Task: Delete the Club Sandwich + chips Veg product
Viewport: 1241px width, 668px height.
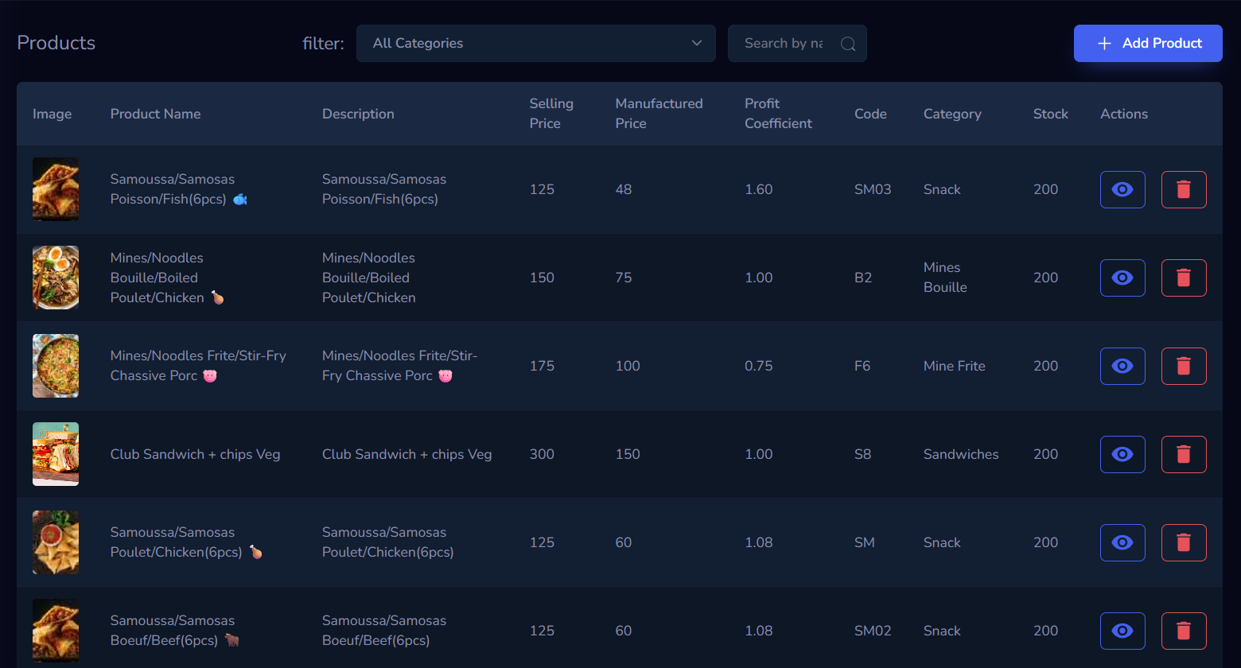Action: pyautogui.click(x=1183, y=454)
